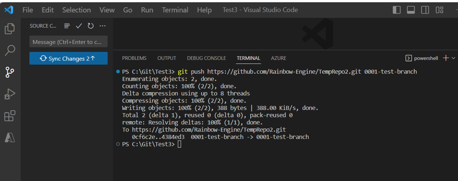Open the File menu
This screenshot has width=458, height=181.
(28, 10)
